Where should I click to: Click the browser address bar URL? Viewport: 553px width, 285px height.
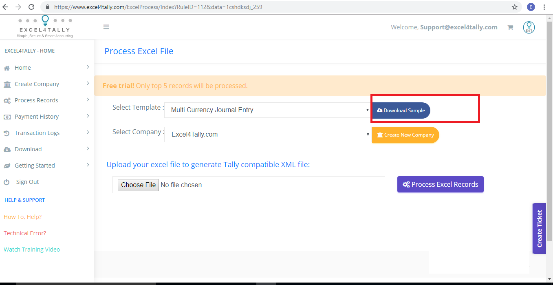pyautogui.click(x=158, y=7)
